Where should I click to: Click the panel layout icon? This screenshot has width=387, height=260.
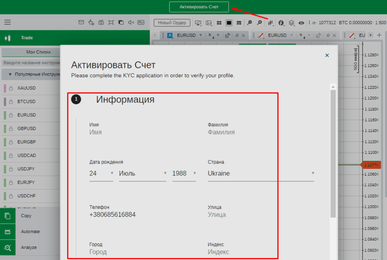(209, 23)
